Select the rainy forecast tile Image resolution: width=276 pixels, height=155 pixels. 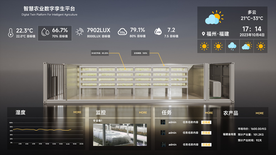click(x=232, y=46)
